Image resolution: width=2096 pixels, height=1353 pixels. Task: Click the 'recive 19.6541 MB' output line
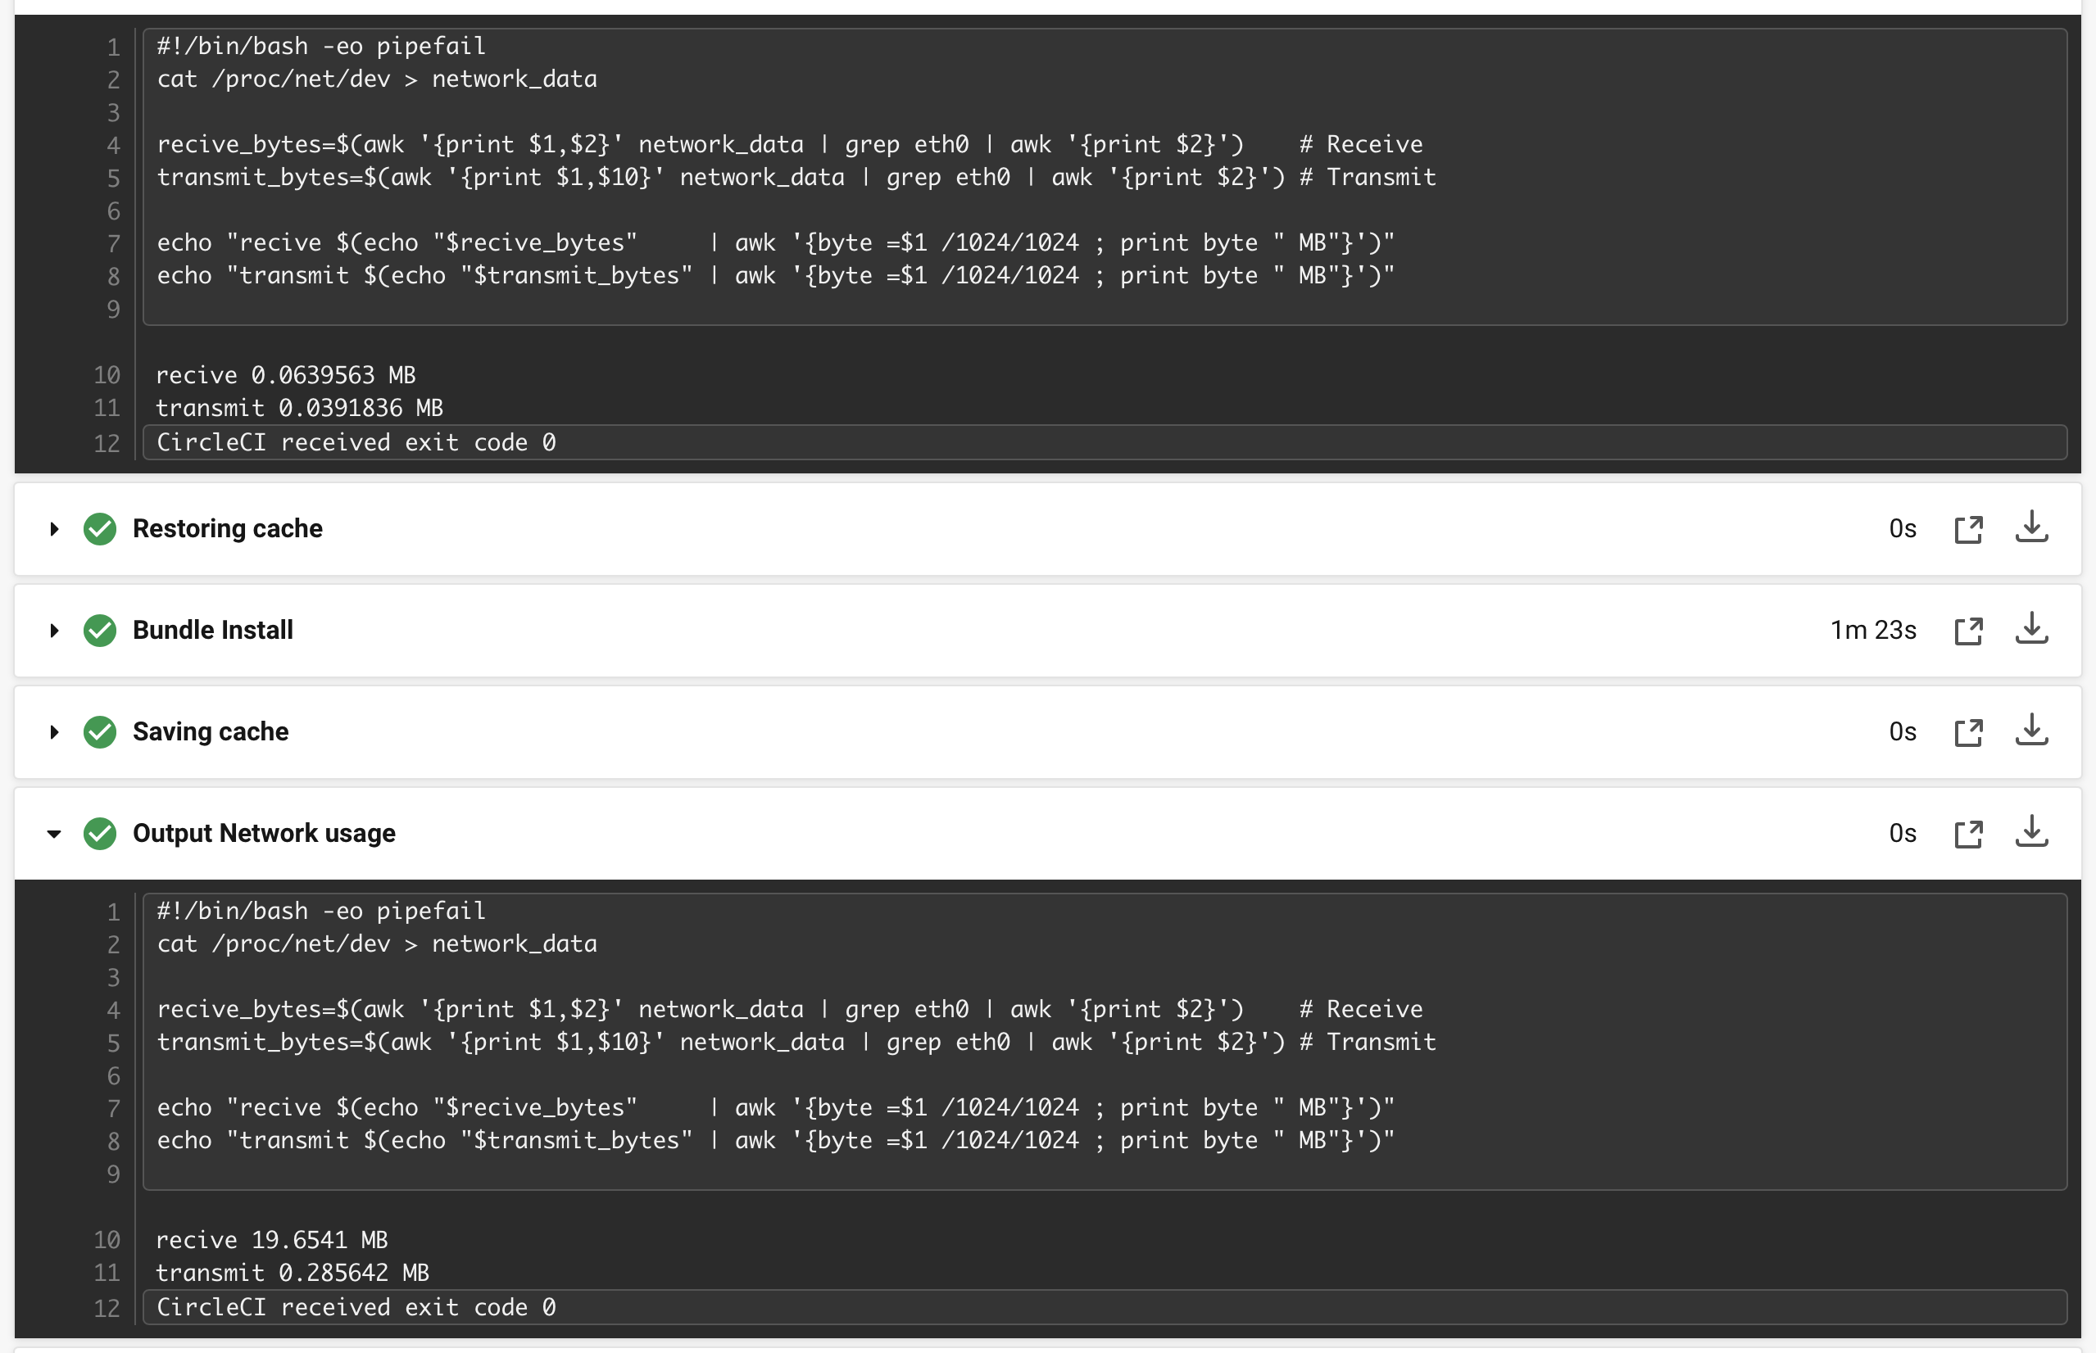tap(272, 1240)
